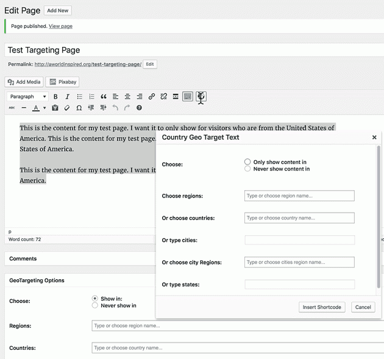Click the Pixabay button
384x359 pixels.
(62, 82)
